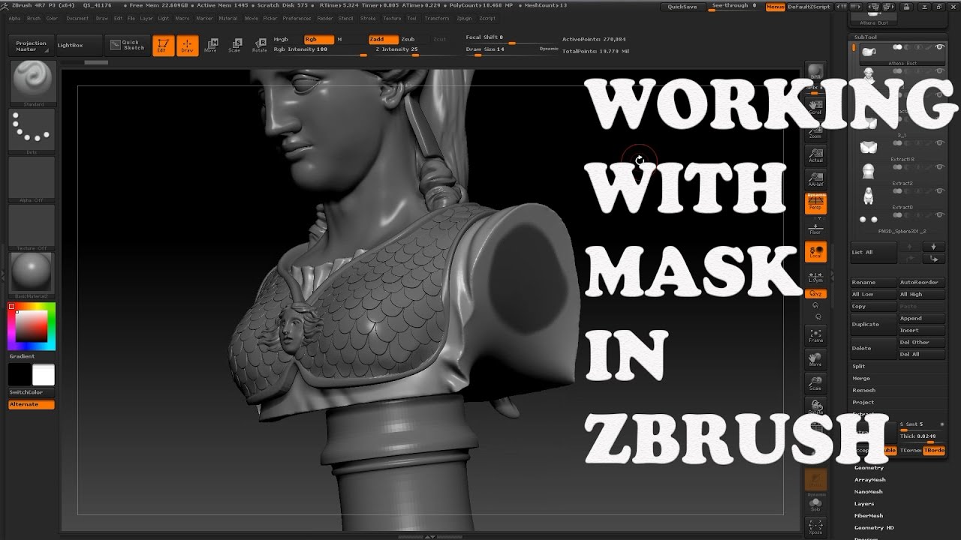Expand the NanoMesh subpalette
The width and height of the screenshot is (961, 540).
pyautogui.click(x=869, y=492)
